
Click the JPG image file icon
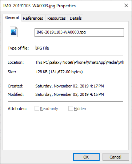(13, 32)
